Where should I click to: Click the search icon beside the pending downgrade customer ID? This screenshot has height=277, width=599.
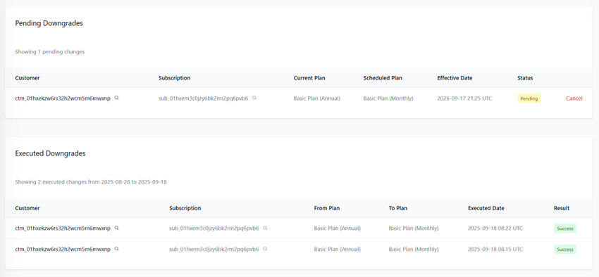click(x=117, y=98)
